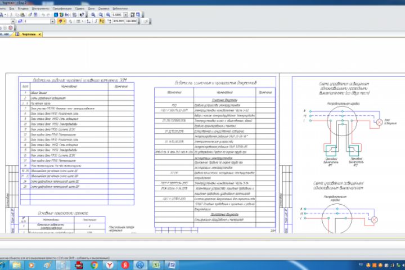Open the Спецификация menu

tap(62, 8)
